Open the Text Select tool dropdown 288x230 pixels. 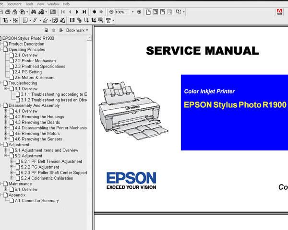point(10,20)
